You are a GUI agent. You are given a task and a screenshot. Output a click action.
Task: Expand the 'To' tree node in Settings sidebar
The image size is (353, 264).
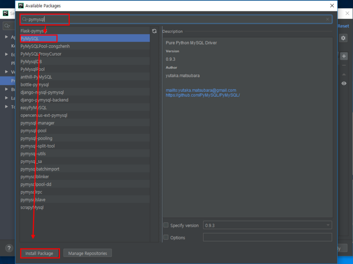(x=6, y=106)
